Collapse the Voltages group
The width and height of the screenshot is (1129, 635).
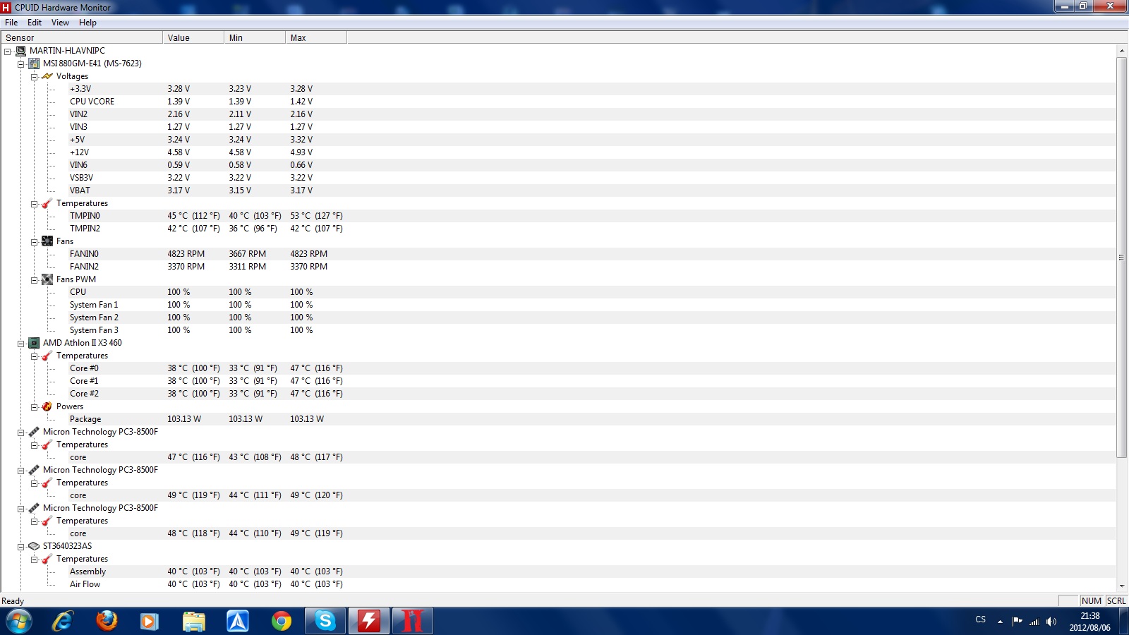point(34,77)
